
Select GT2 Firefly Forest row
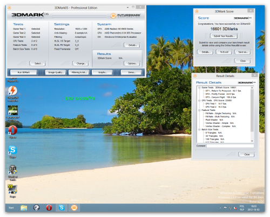point(220,94)
